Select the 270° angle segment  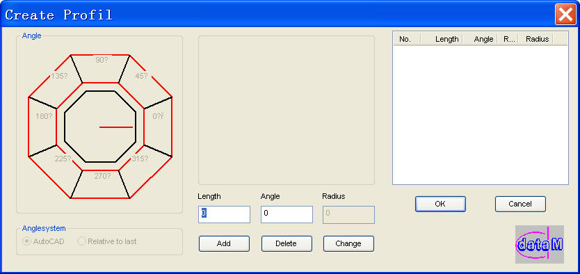100,184
